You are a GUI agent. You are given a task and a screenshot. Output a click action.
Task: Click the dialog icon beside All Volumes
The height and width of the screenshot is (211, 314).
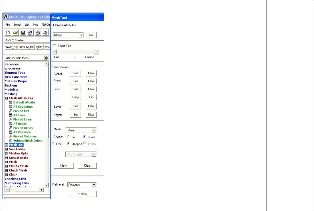[11, 132]
